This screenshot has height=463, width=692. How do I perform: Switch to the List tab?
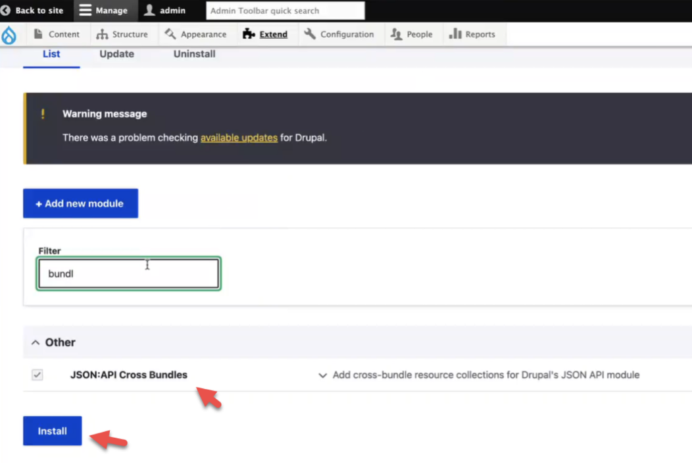51,54
